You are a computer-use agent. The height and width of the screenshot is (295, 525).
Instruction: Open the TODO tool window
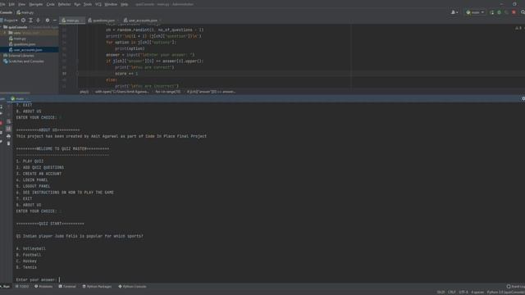pos(22,287)
